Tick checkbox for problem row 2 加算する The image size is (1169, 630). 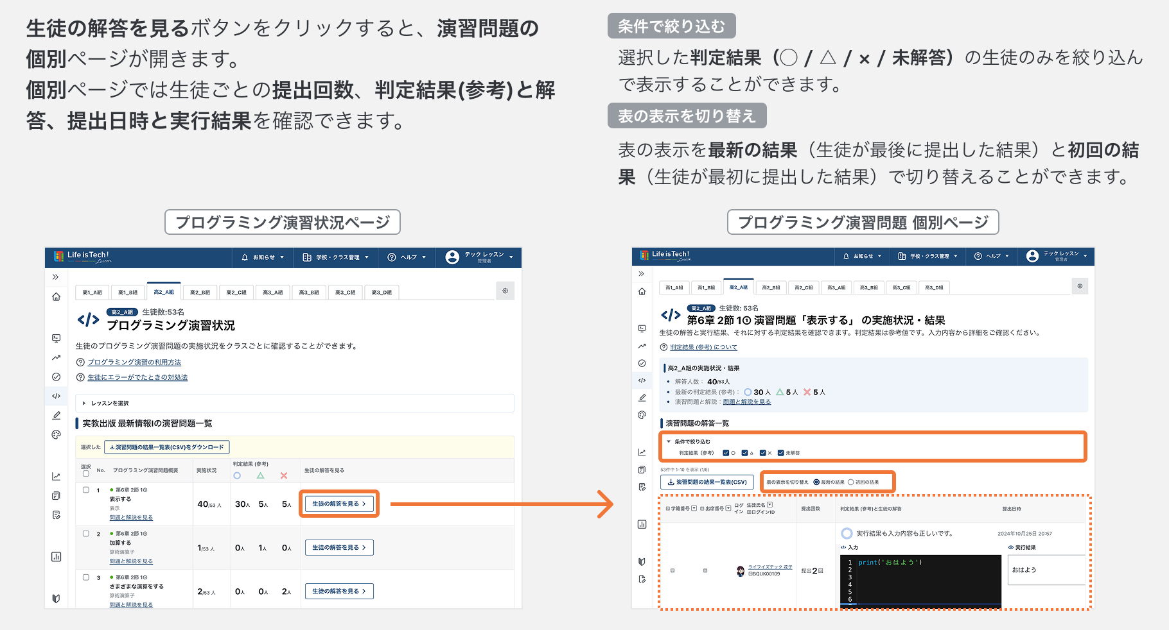[86, 533]
